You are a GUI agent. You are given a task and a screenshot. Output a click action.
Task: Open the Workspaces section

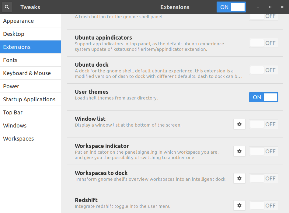(30, 139)
